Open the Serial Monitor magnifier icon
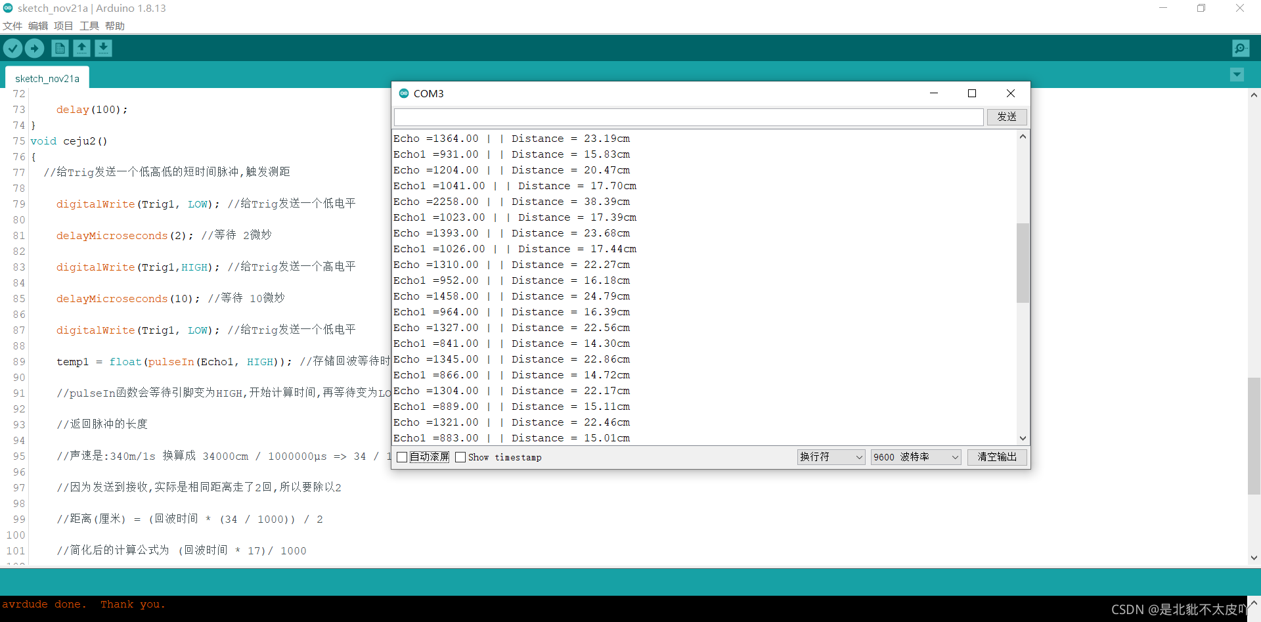This screenshot has width=1261, height=622. 1241,48
